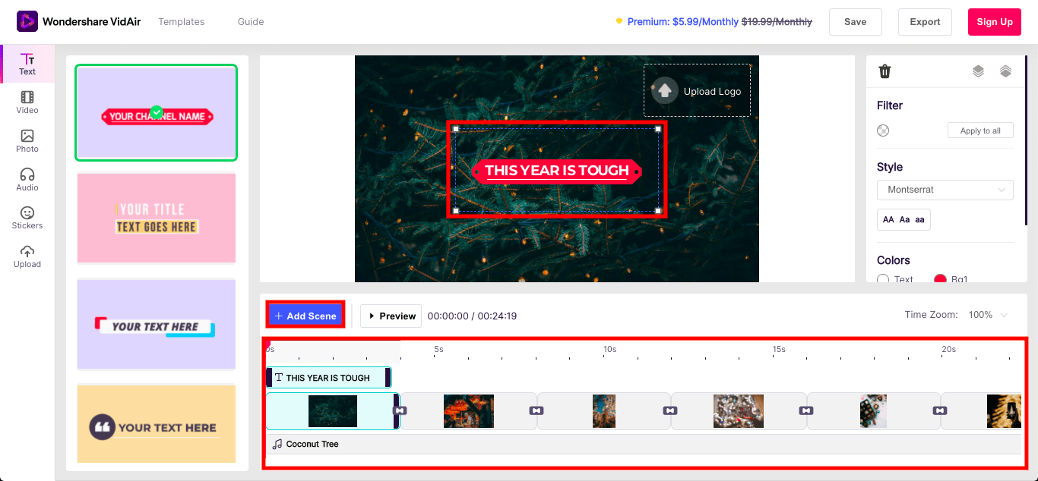Select first scene clip in timeline
This screenshot has width=1038, height=481.
click(x=332, y=411)
